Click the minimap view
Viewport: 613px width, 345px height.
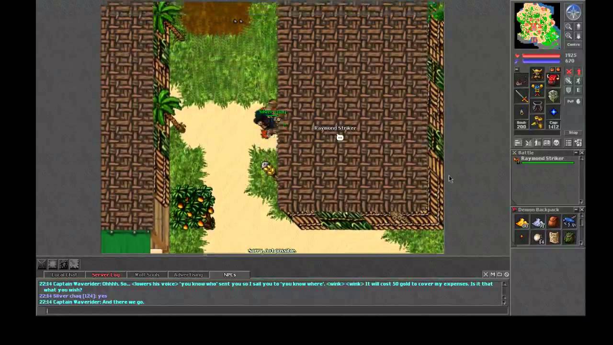537,25
